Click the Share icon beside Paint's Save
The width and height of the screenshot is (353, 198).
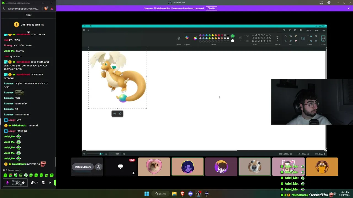[x=295, y=30]
